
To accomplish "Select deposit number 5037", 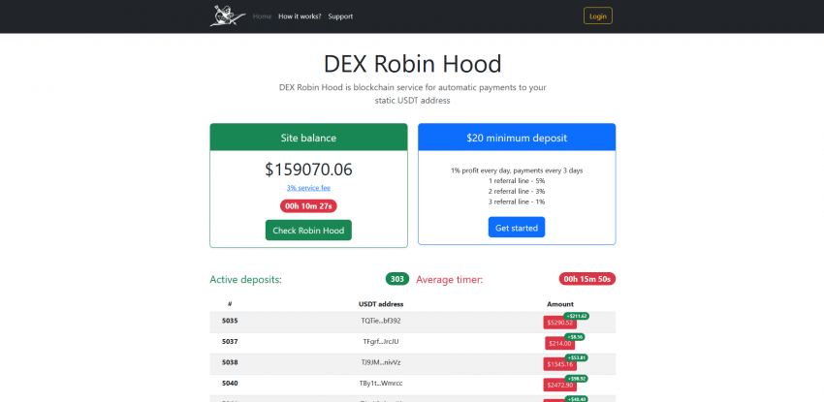I will (x=230, y=341).
